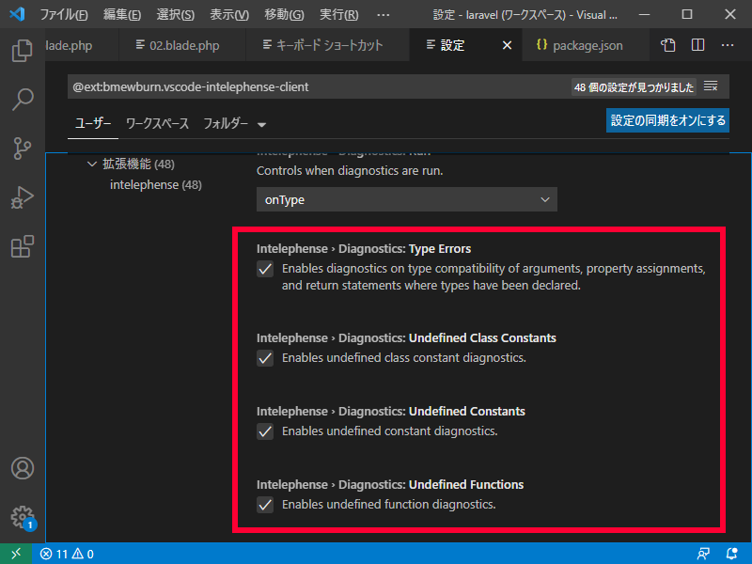Open the Run and Debug view

pyautogui.click(x=22, y=197)
